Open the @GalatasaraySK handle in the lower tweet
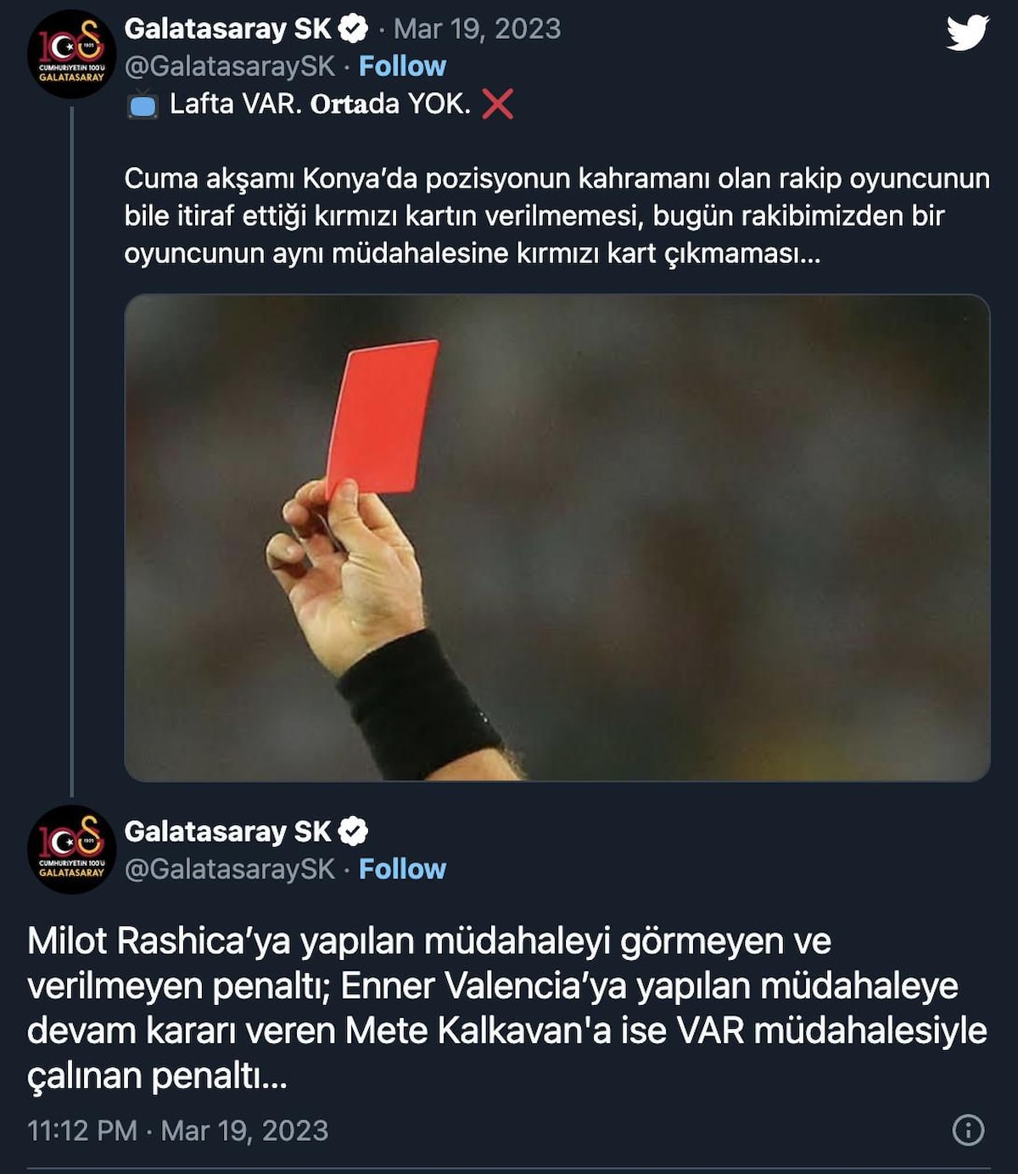 point(230,869)
